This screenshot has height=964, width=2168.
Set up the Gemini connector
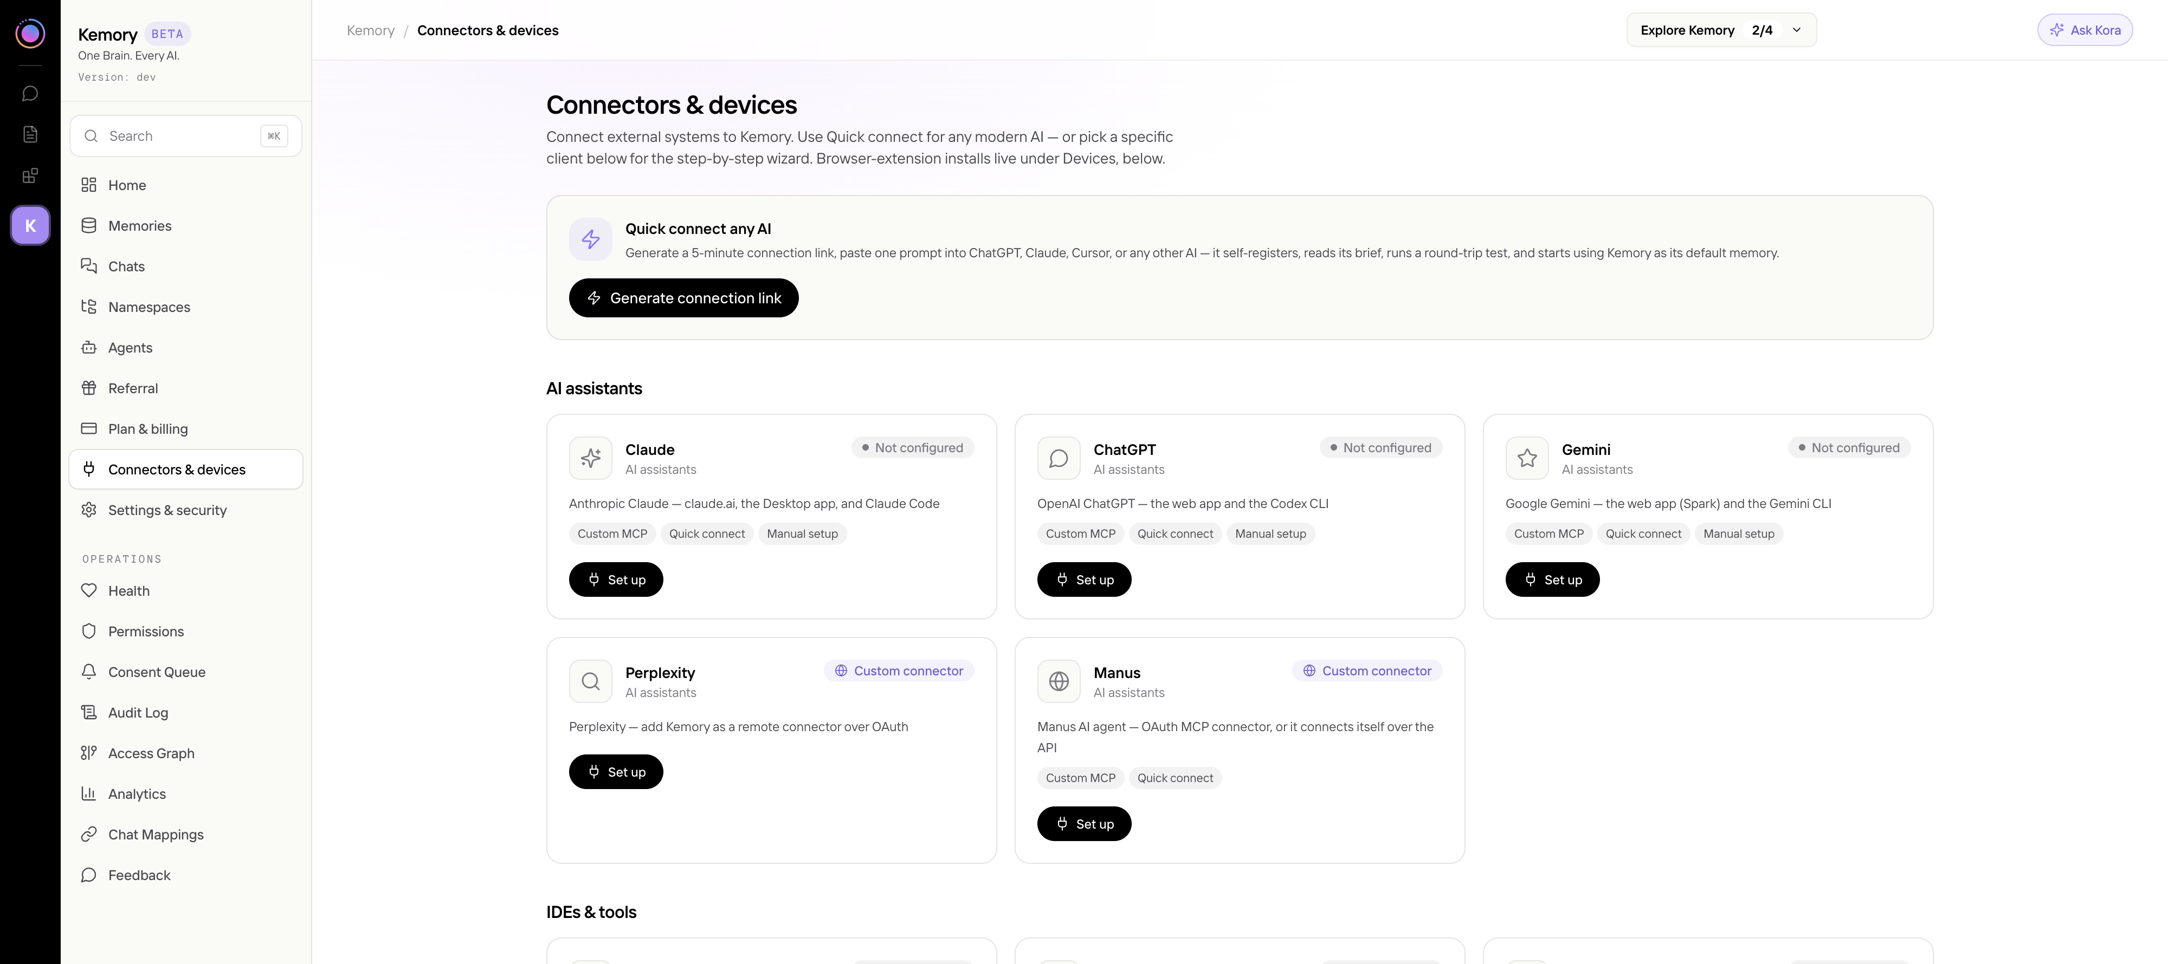[1552, 579]
